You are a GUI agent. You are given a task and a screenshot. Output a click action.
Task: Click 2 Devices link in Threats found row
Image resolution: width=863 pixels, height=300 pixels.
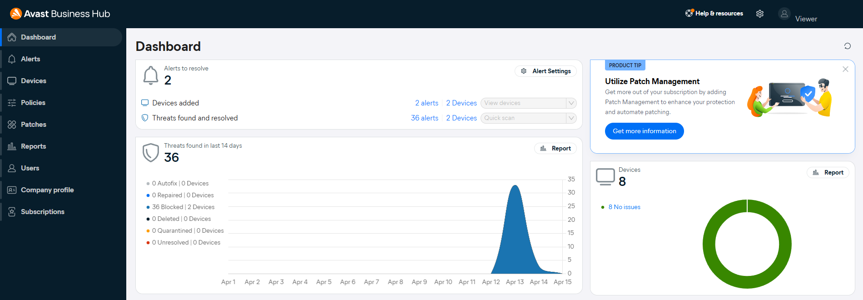click(x=461, y=118)
